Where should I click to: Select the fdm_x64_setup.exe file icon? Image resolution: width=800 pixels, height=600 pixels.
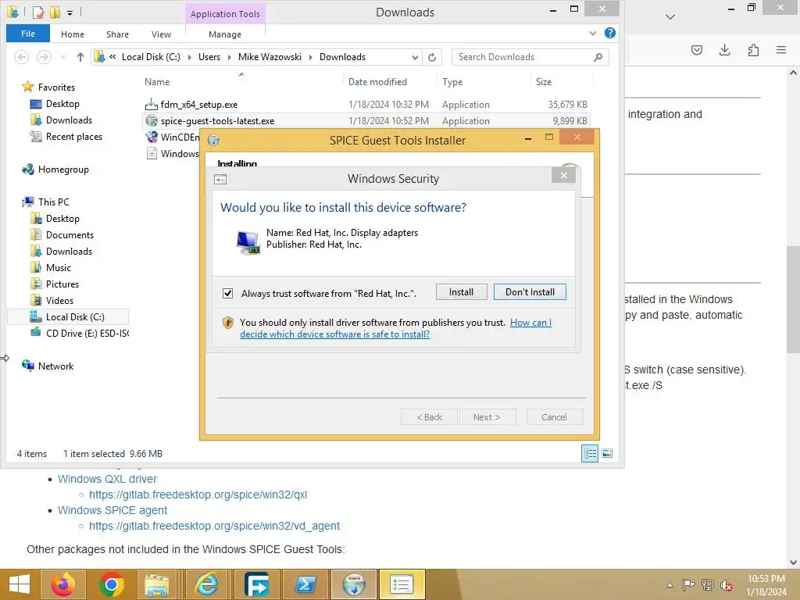tap(151, 105)
